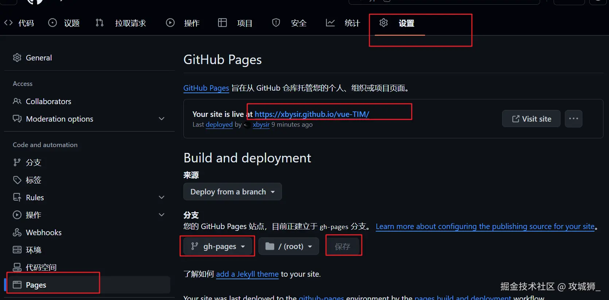Viewport: 609px width, 300px height.
Task: Click the add a Jekyll theme link
Action: pyautogui.click(x=247, y=274)
